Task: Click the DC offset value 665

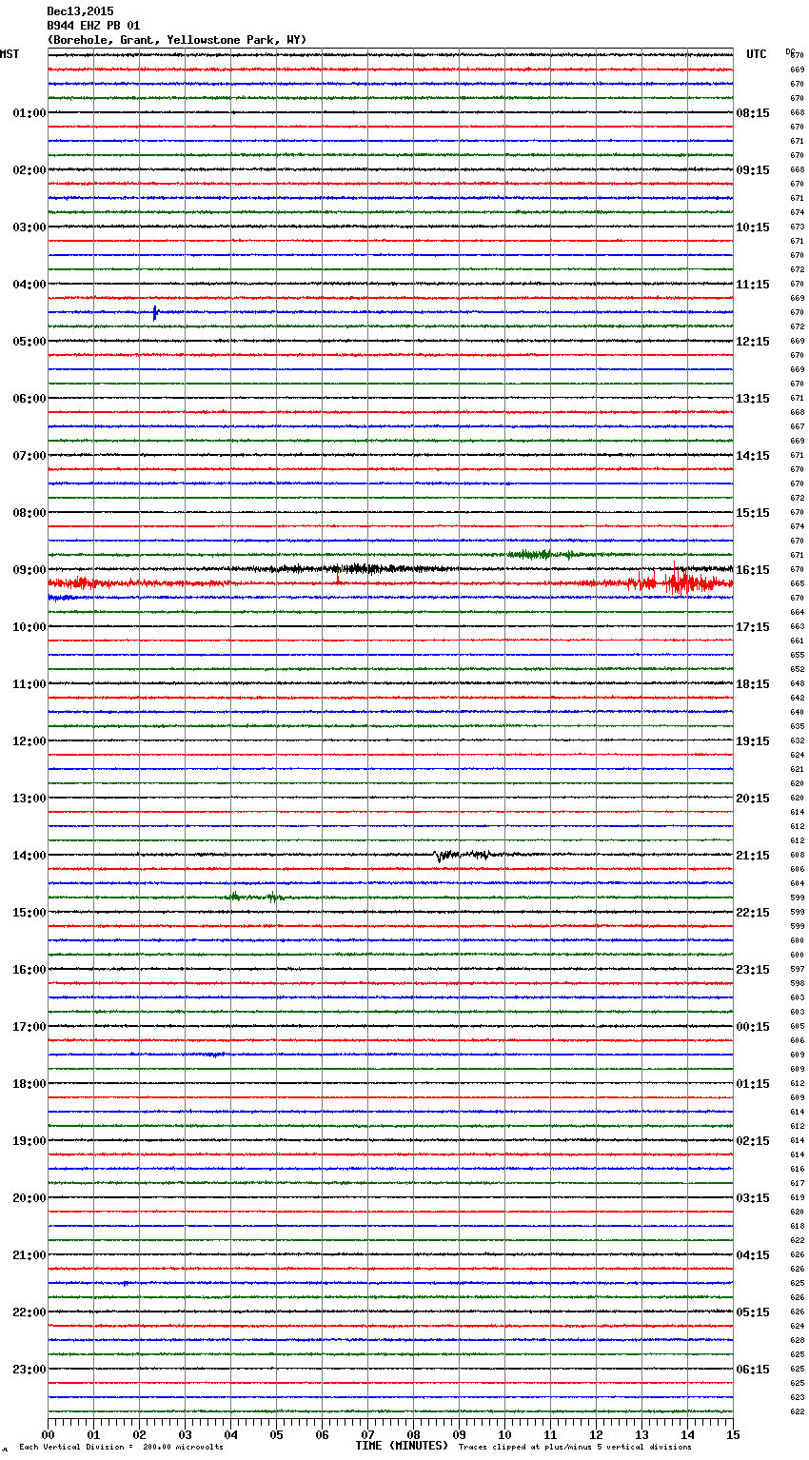Action: [797, 583]
